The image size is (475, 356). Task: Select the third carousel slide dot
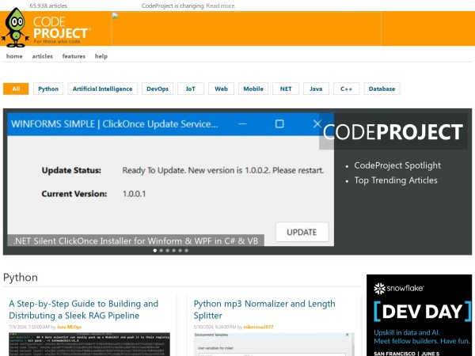click(x=168, y=250)
